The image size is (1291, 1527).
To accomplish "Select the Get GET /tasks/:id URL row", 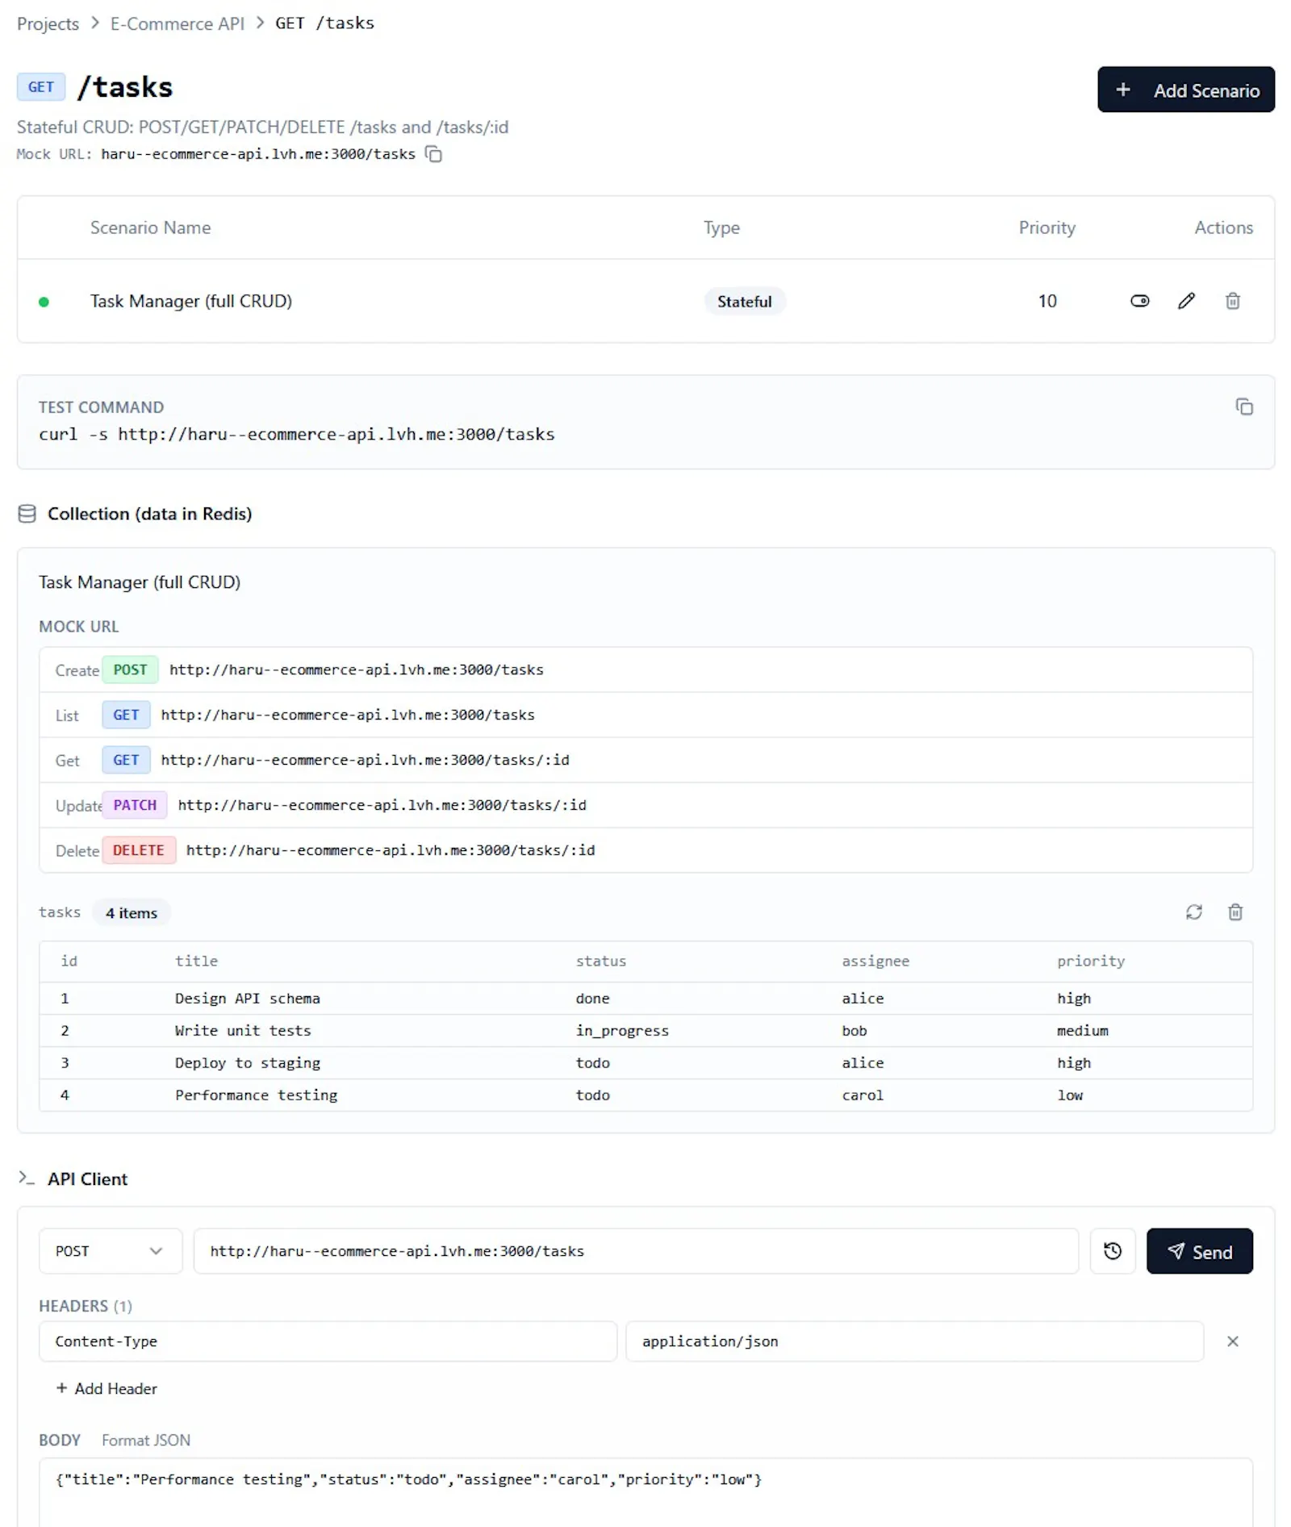I will coord(645,760).
